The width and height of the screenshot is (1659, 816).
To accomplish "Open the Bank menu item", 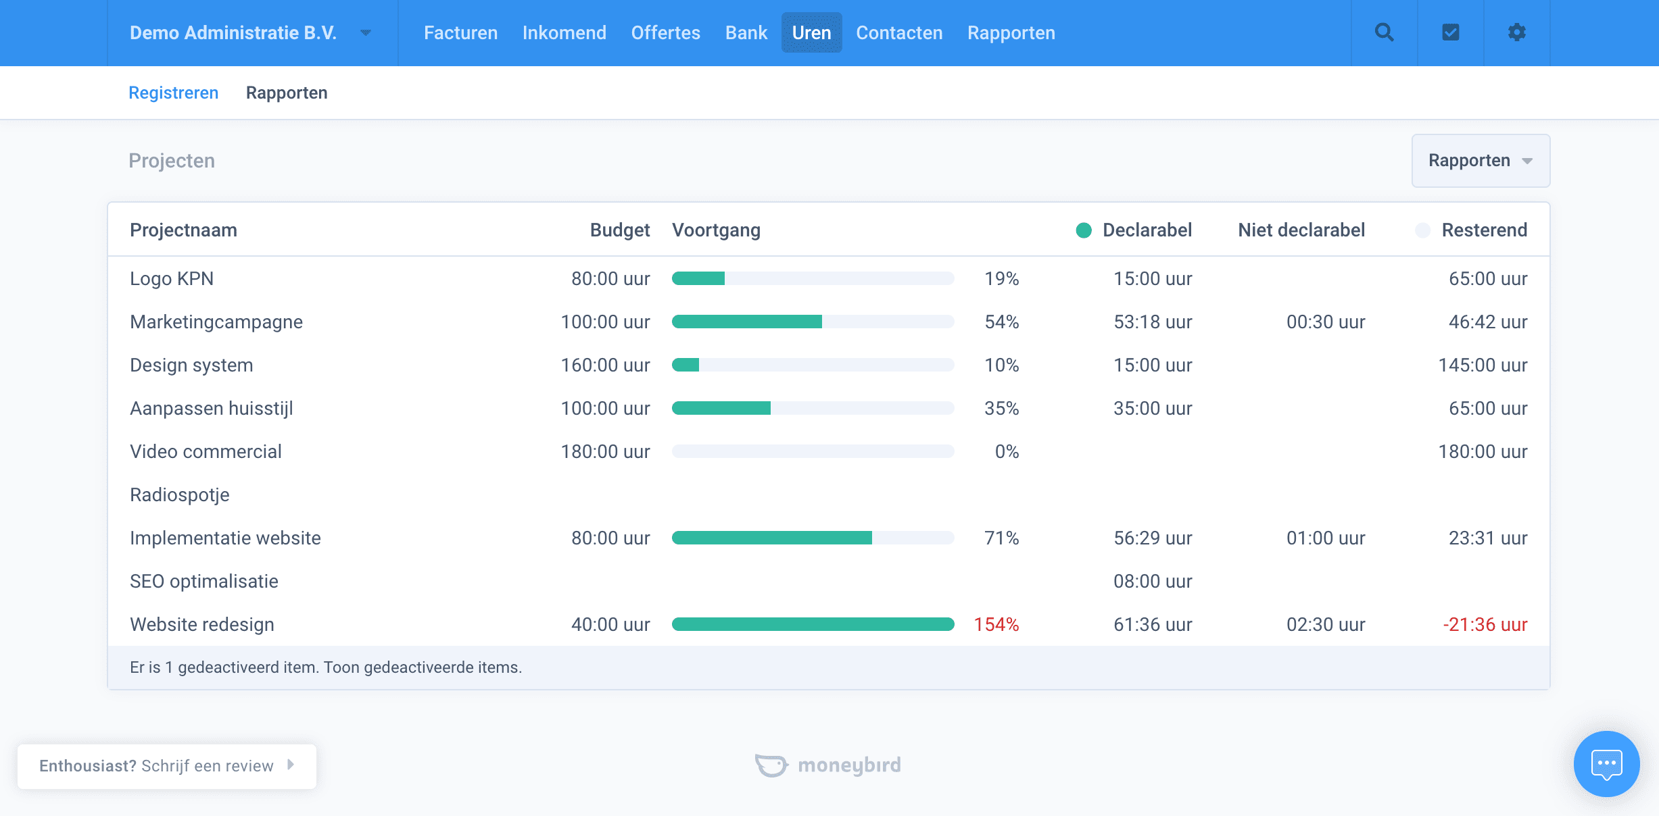I will [746, 32].
